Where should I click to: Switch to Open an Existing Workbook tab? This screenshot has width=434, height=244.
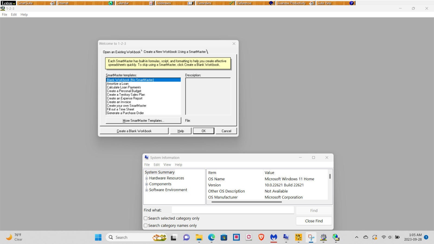pyautogui.click(x=122, y=52)
